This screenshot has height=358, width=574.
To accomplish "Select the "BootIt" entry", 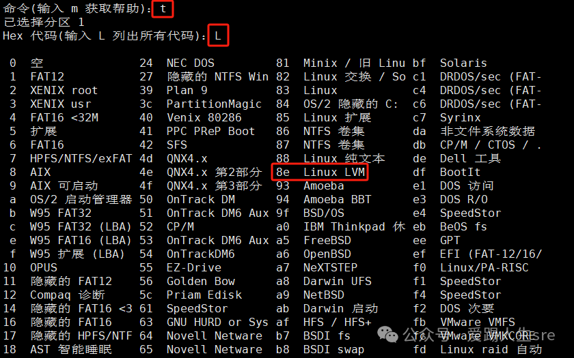I will (x=460, y=172).
